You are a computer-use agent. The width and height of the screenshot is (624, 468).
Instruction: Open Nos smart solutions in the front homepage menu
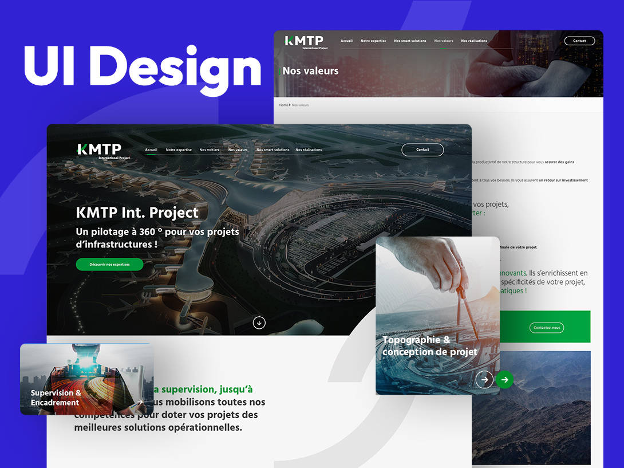(272, 150)
